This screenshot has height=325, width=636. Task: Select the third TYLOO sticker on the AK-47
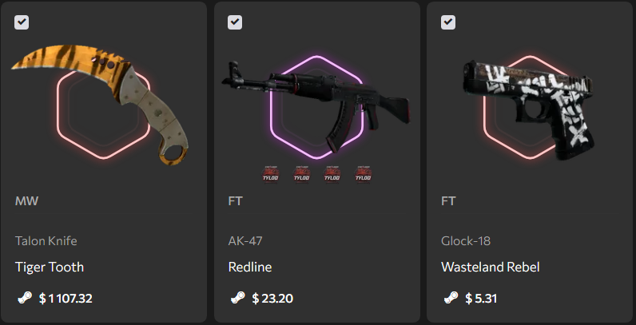[332, 175]
